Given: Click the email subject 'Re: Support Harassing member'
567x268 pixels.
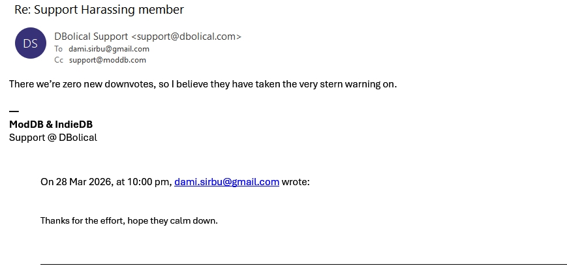Looking at the screenshot, I should 99,10.
